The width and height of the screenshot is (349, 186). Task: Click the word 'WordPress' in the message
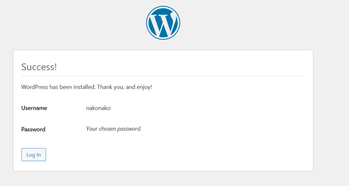(x=35, y=87)
